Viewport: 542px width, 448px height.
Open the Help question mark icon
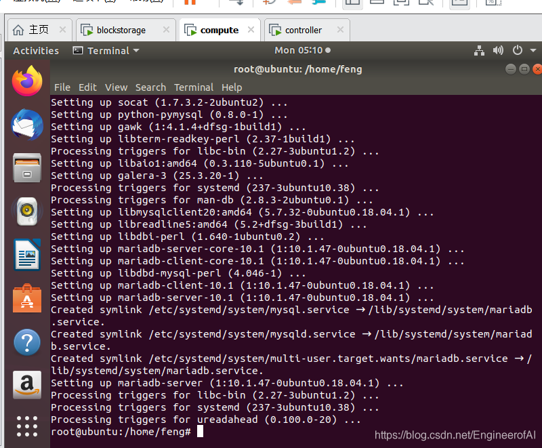click(27, 342)
